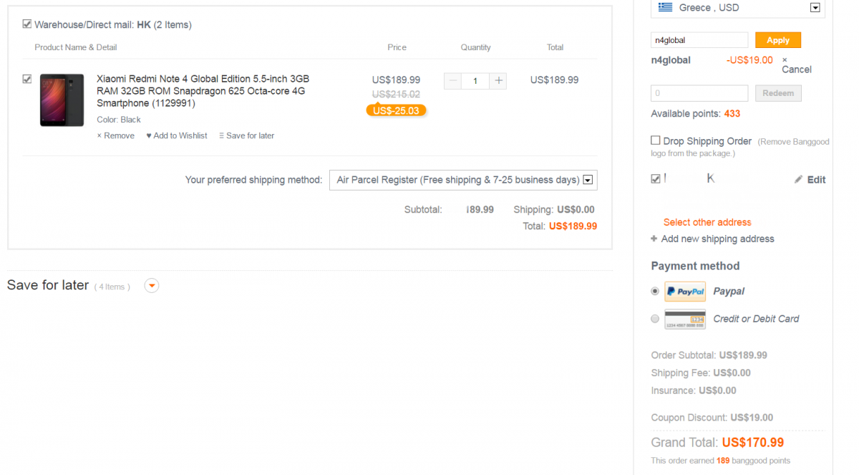Add new shipping address
The height and width of the screenshot is (475, 859).
(x=712, y=239)
